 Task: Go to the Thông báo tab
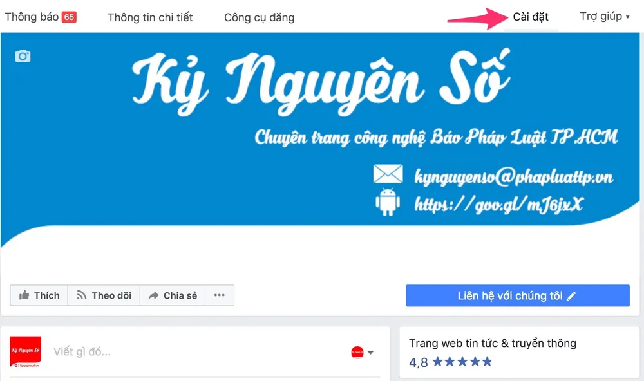32,17
